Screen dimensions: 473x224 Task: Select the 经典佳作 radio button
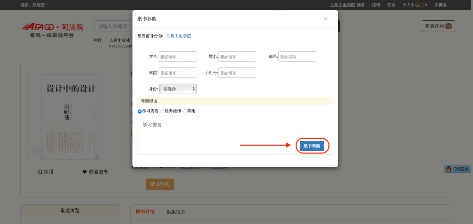point(162,111)
